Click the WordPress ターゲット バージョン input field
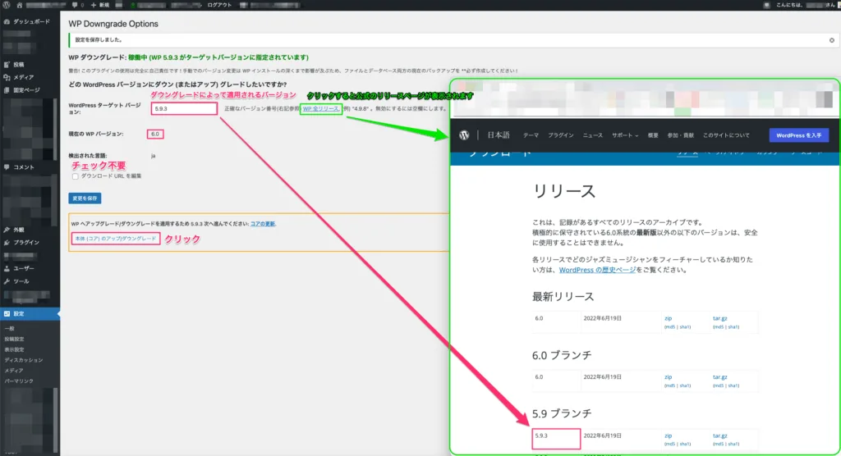 pos(184,109)
